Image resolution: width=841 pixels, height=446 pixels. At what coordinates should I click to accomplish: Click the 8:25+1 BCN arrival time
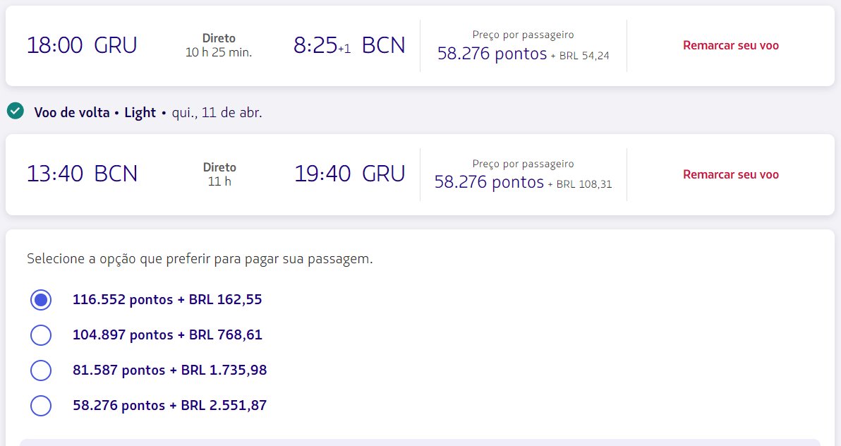tap(349, 45)
